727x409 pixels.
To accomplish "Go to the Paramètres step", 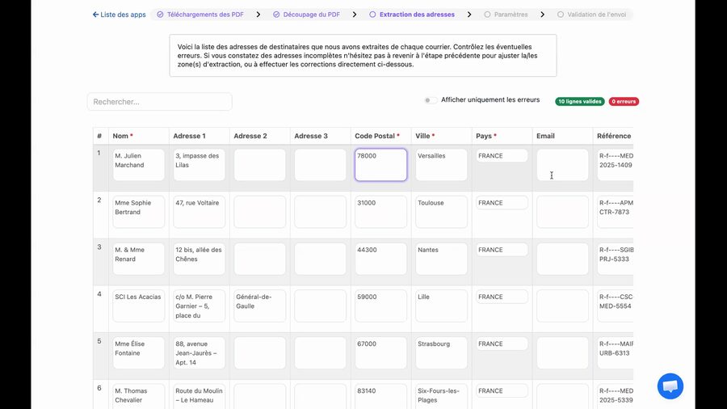I will pyautogui.click(x=511, y=15).
